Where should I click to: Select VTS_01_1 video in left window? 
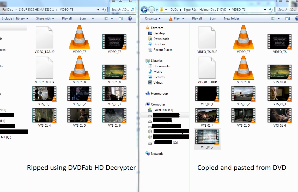[x=45, y=96]
